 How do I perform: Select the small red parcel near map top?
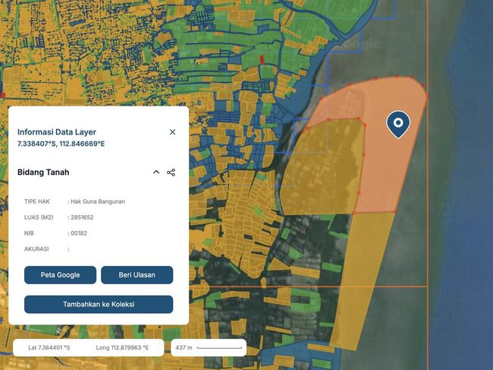(262, 59)
